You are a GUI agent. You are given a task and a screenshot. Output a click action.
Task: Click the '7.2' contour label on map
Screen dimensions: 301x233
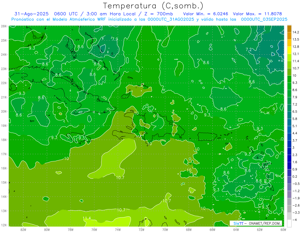click(x=249, y=50)
